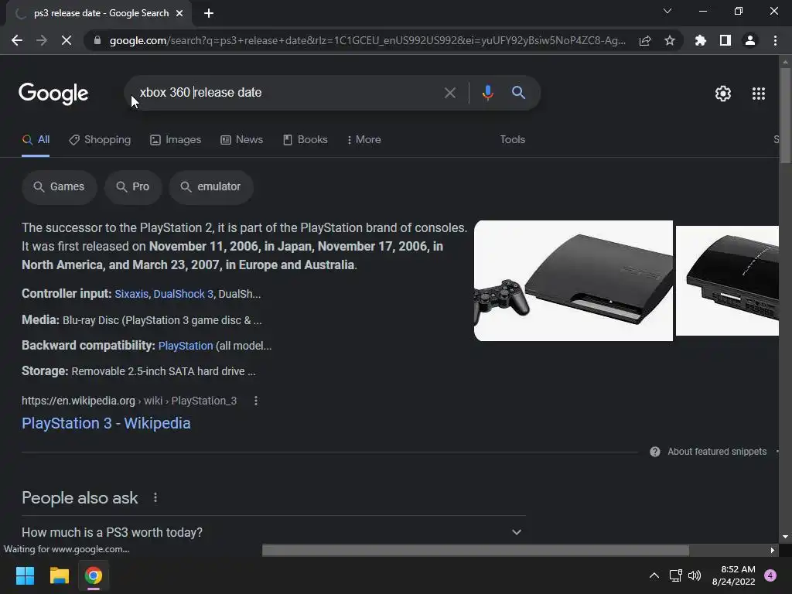Viewport: 792px width, 594px height.
Task: Open the Sixaxis link
Action: [x=131, y=294]
